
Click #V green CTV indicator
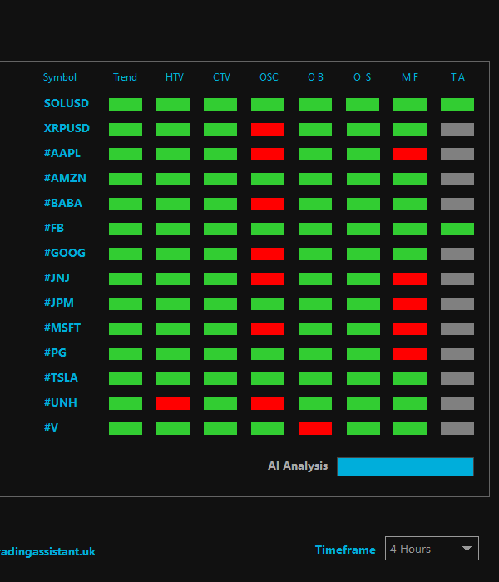(x=220, y=428)
